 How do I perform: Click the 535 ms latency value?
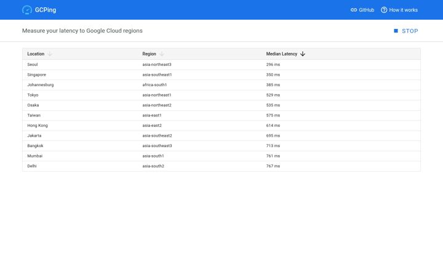273,105
